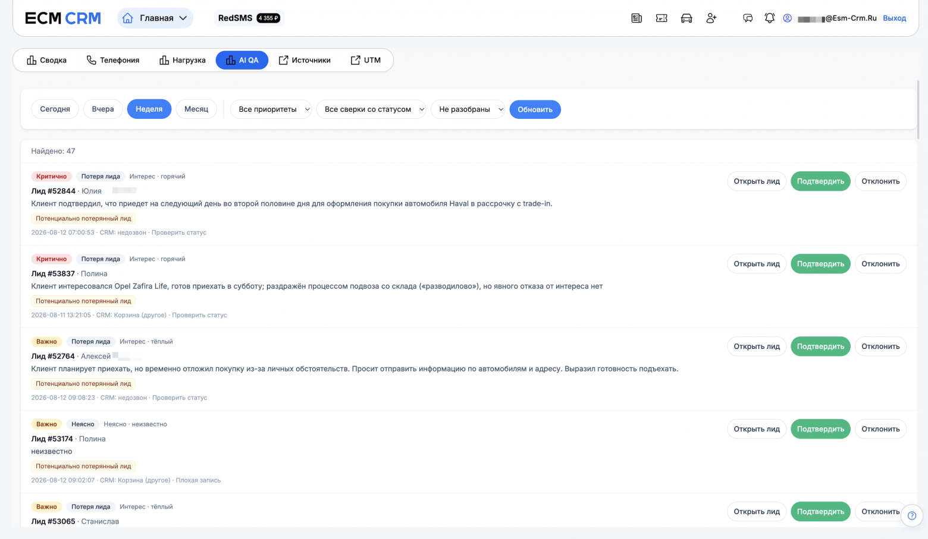Viewport: 928px width, 539px height.
Task: Open the Источники external tab
Action: 305,60
